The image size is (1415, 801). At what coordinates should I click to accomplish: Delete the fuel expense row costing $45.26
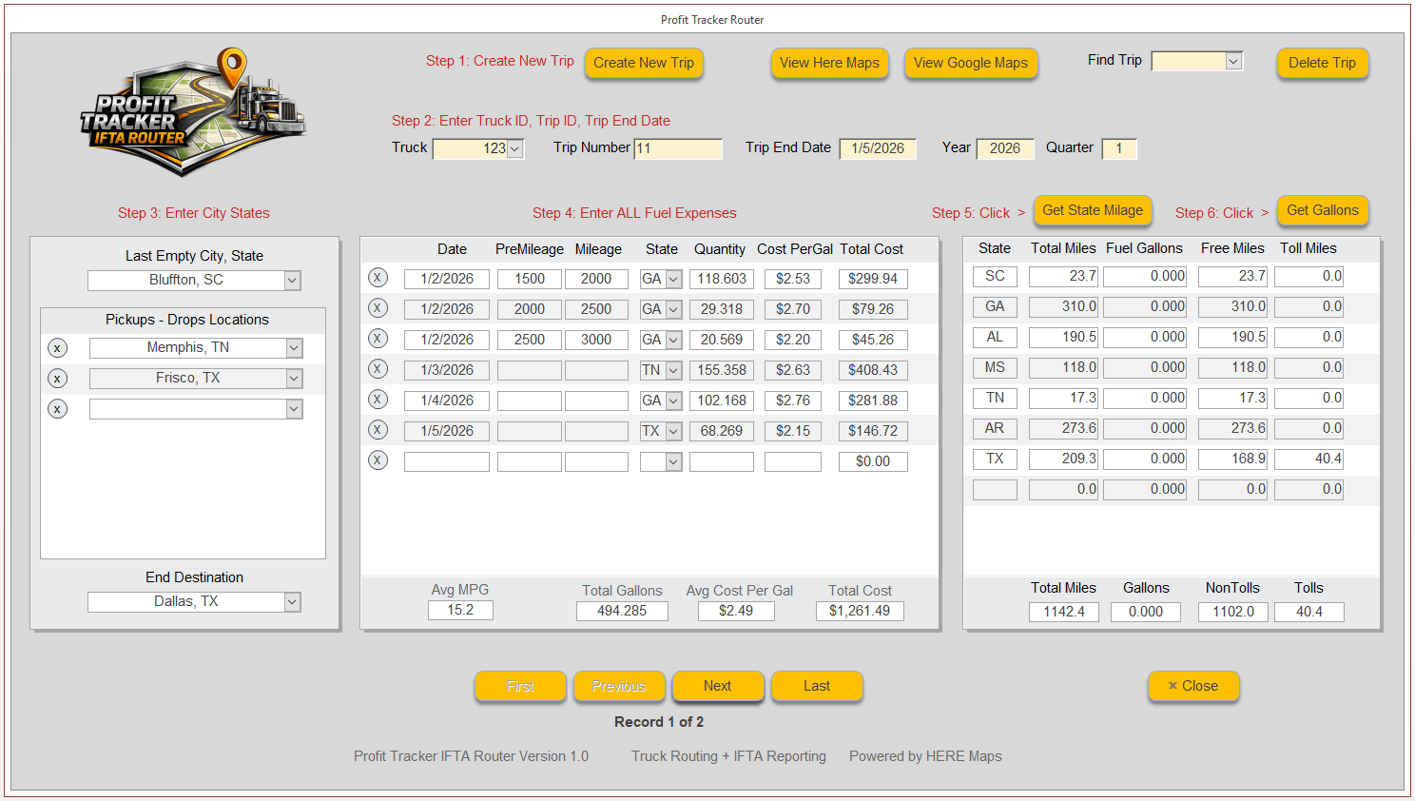(x=378, y=339)
